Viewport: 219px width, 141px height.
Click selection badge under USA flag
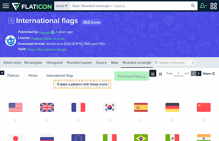(16, 120)
